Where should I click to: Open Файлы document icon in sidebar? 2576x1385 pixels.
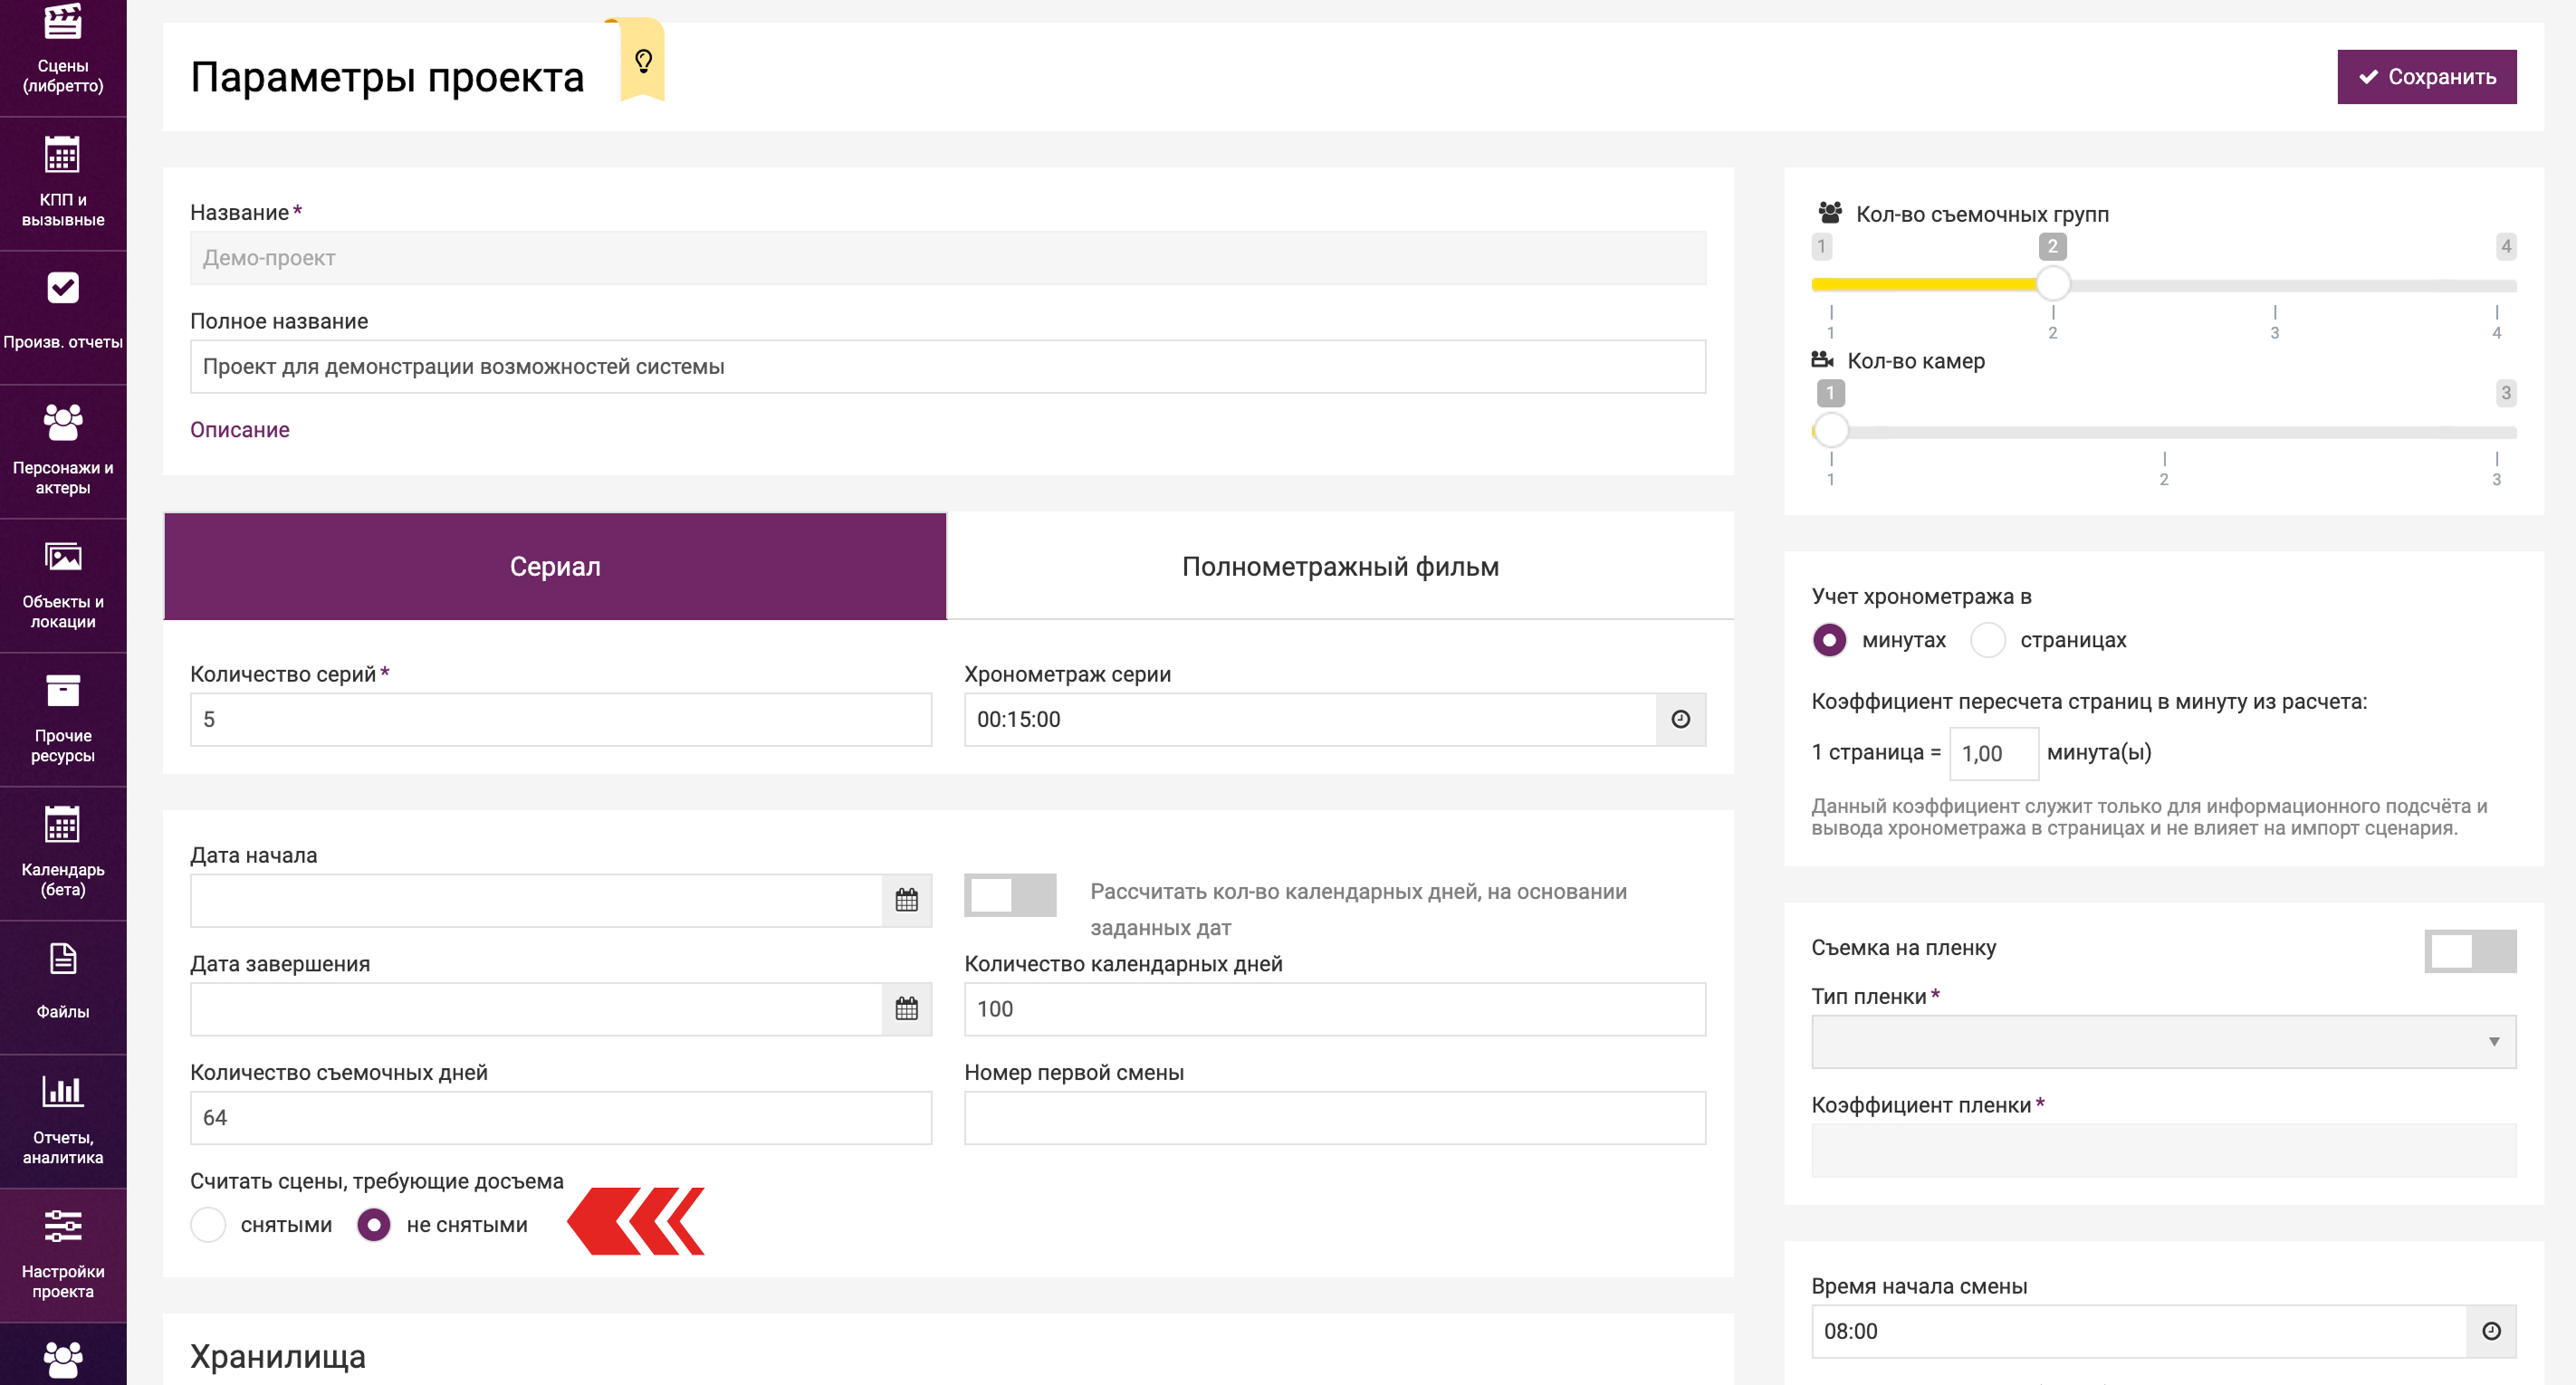point(62,960)
